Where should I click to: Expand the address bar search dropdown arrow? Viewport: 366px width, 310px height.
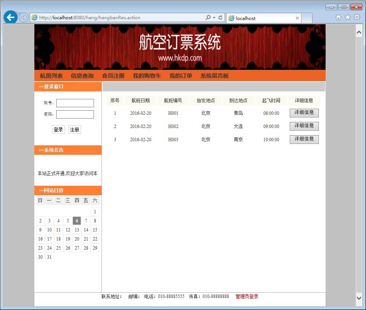tap(214, 18)
